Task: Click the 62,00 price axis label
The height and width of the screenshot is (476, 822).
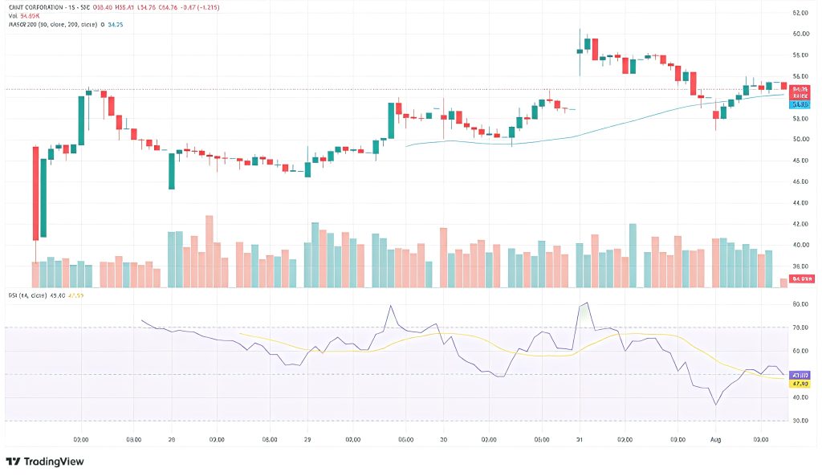Action: click(800, 13)
